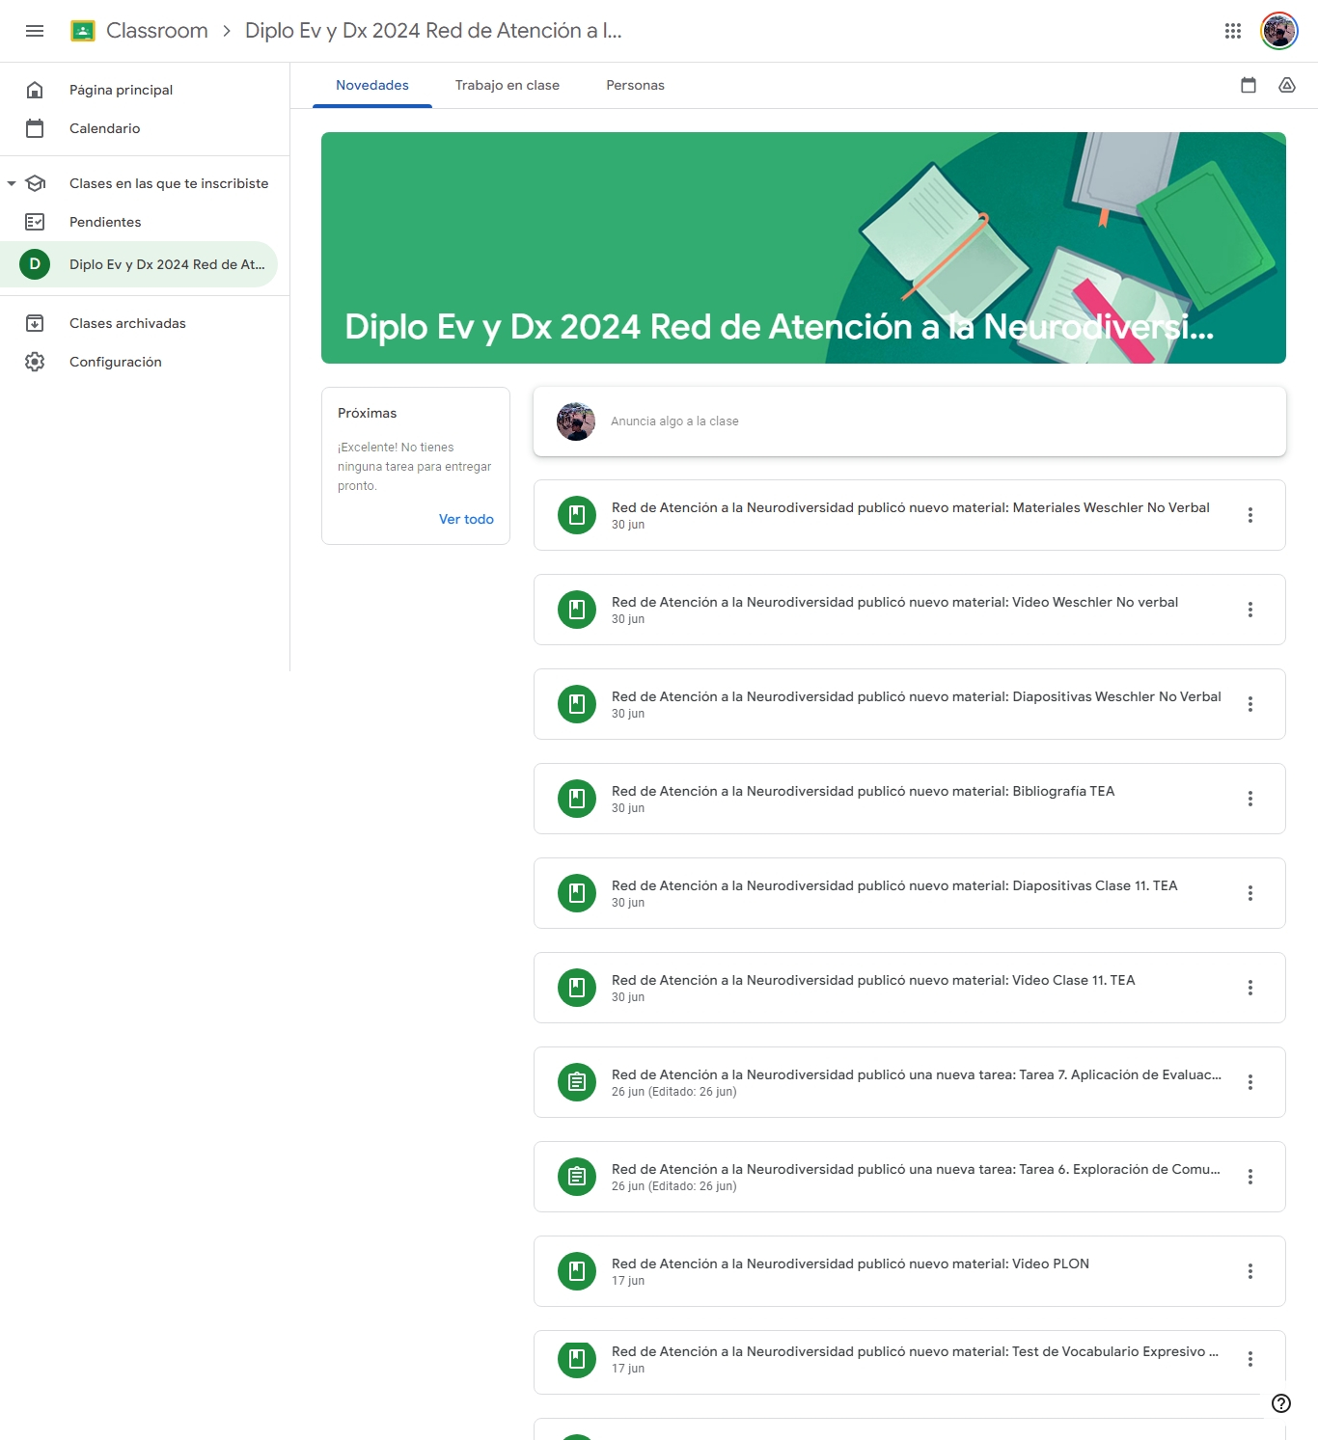The image size is (1318, 1440).
Task: Click material icon for Materiales Weschler No Verbal
Action: (577, 515)
